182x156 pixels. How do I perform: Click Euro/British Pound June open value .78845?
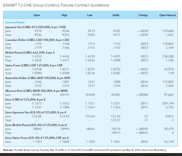pyautogui.click(x=37, y=129)
